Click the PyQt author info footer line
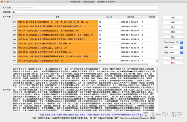The height and width of the screenshot is (122, 187). pos(93,118)
